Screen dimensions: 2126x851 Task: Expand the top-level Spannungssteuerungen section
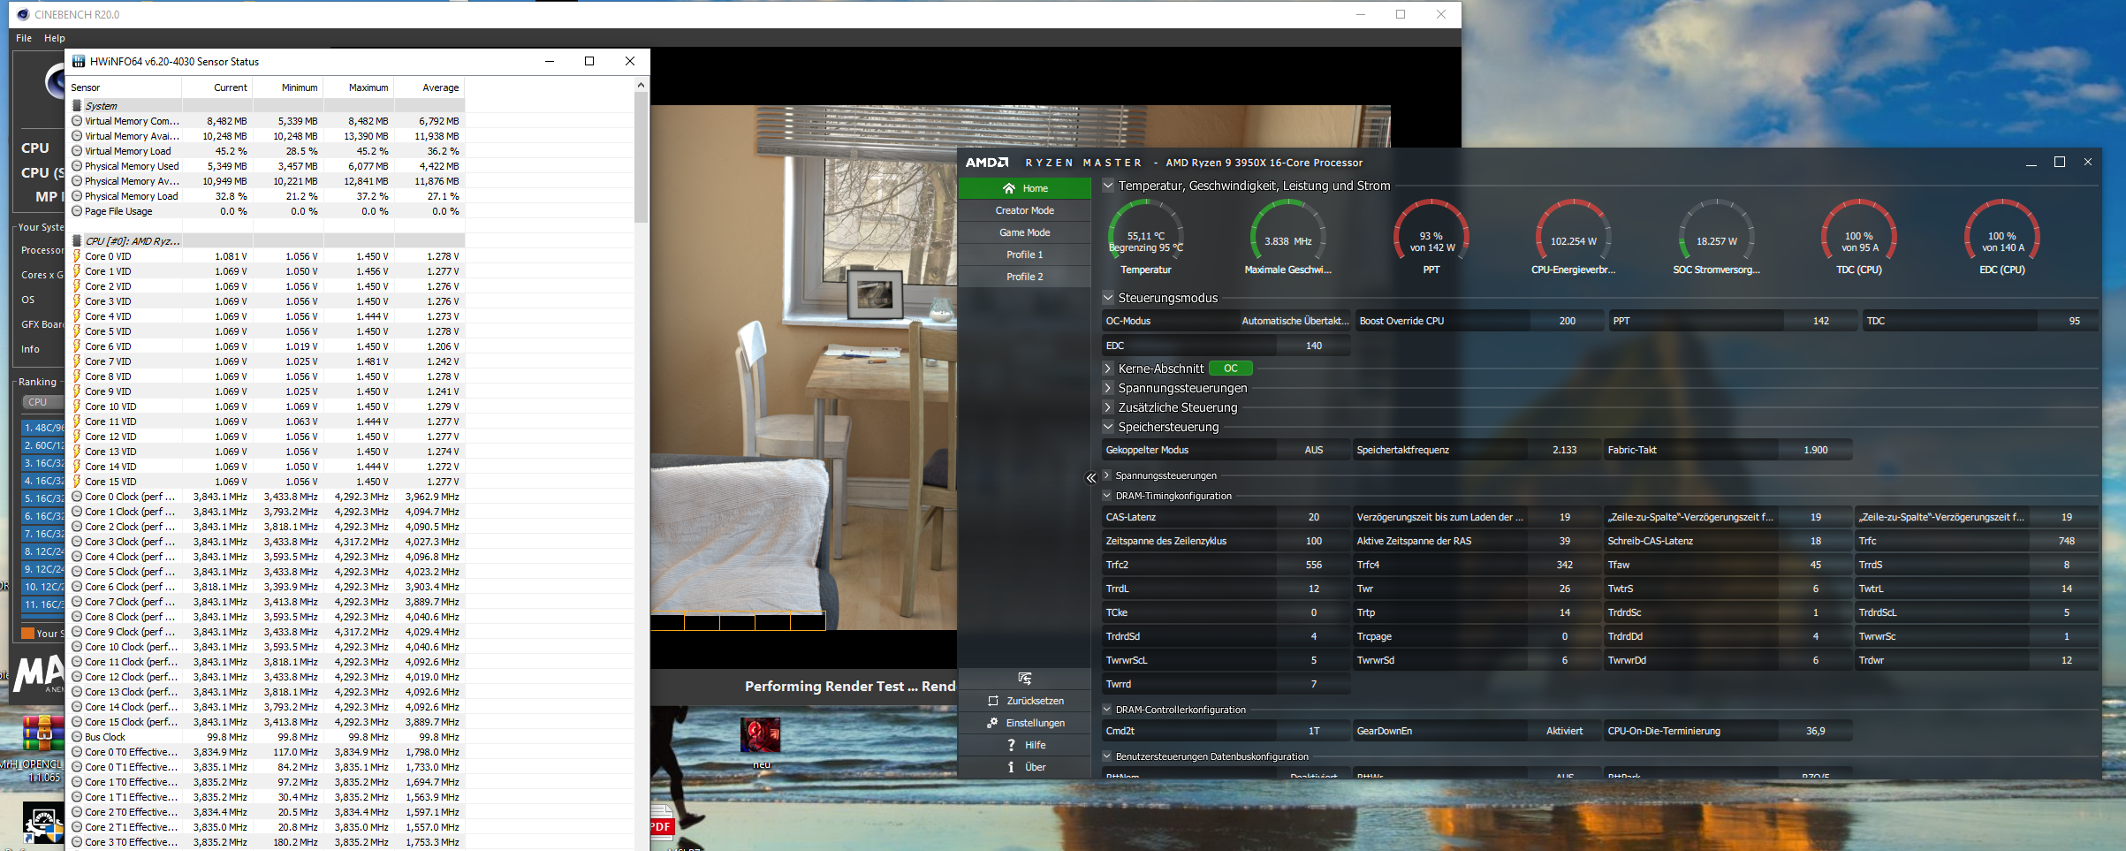pos(1108,388)
